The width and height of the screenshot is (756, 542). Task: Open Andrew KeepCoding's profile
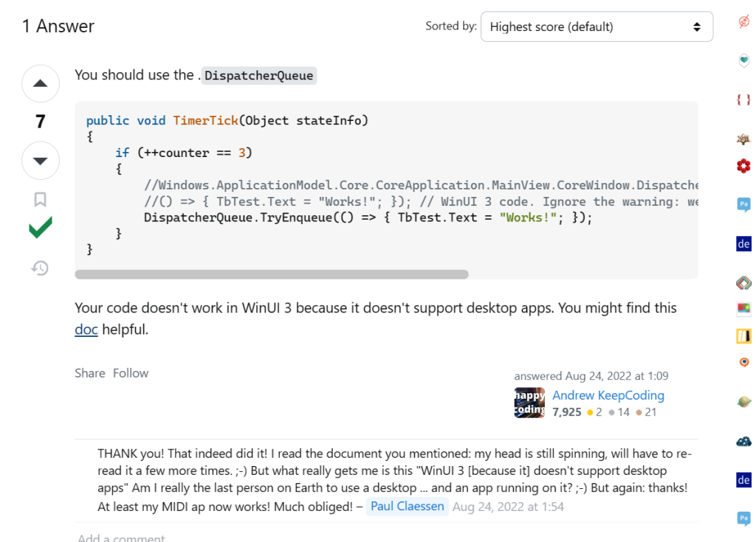(608, 395)
